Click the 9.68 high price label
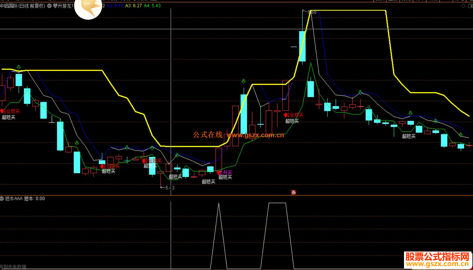The height and width of the screenshot is (270, 473). (x=312, y=12)
